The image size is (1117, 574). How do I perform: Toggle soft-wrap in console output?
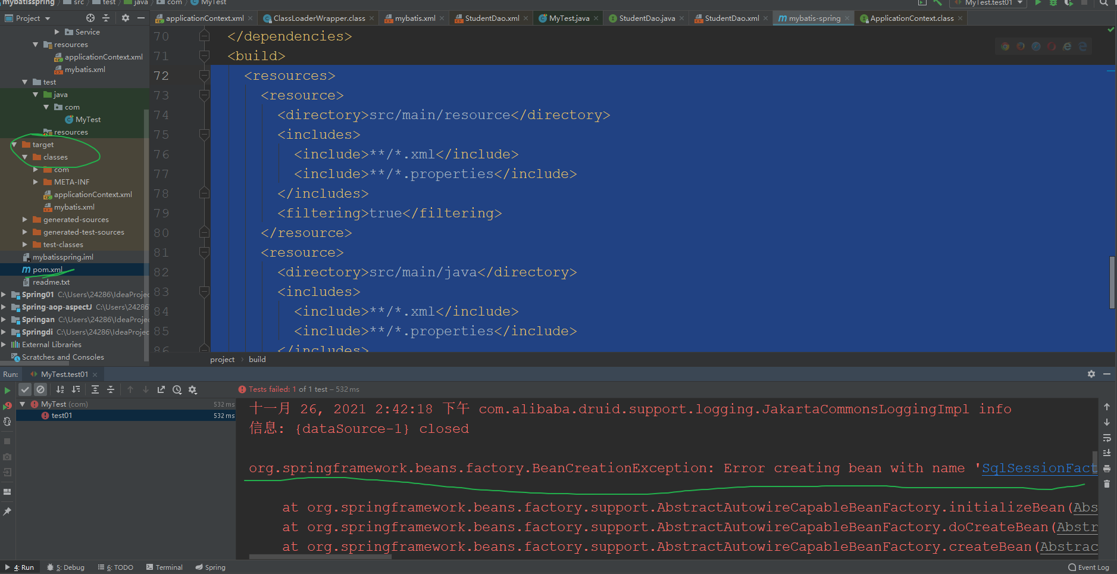click(x=1107, y=438)
